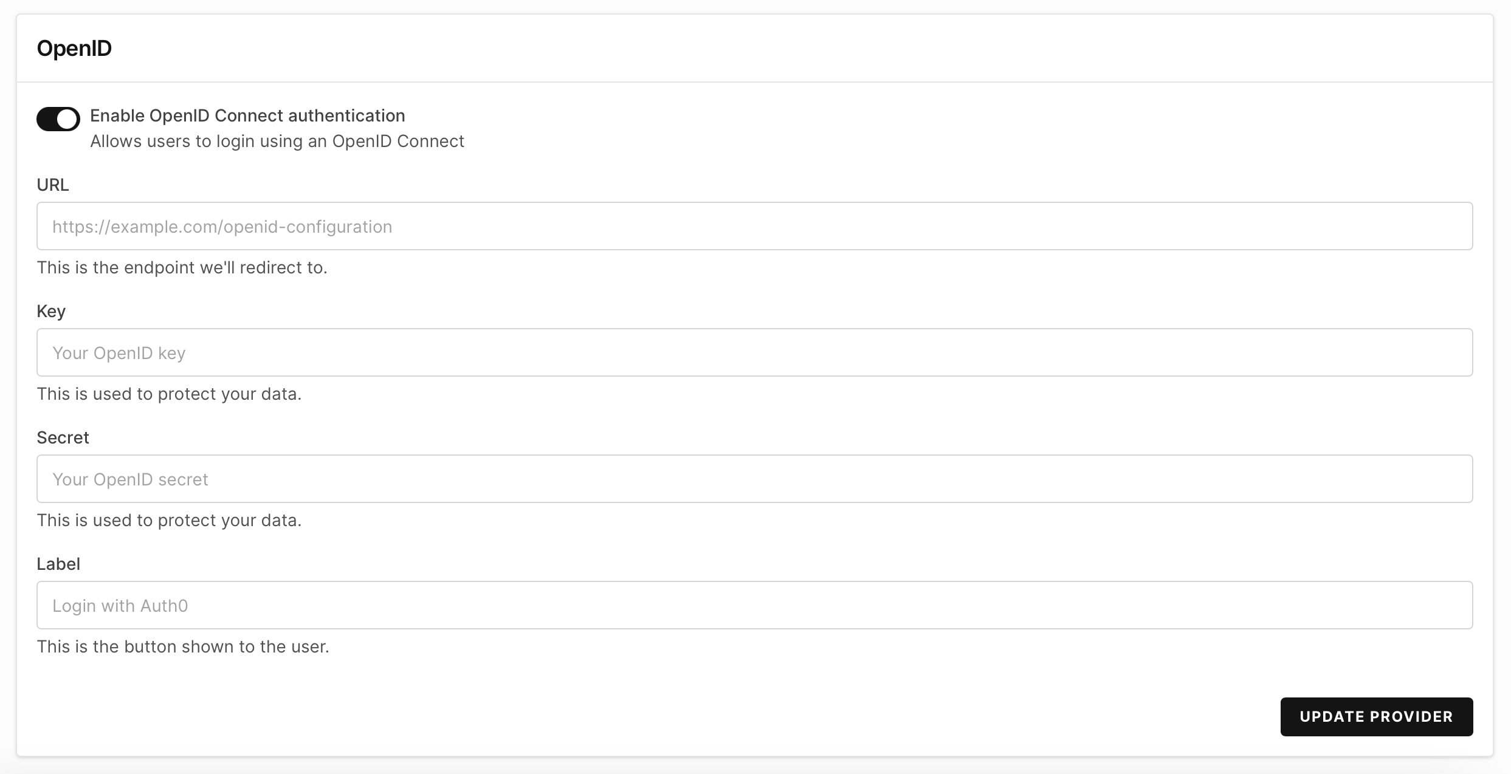Click the Secret field label
The width and height of the screenshot is (1511, 774).
(63, 437)
